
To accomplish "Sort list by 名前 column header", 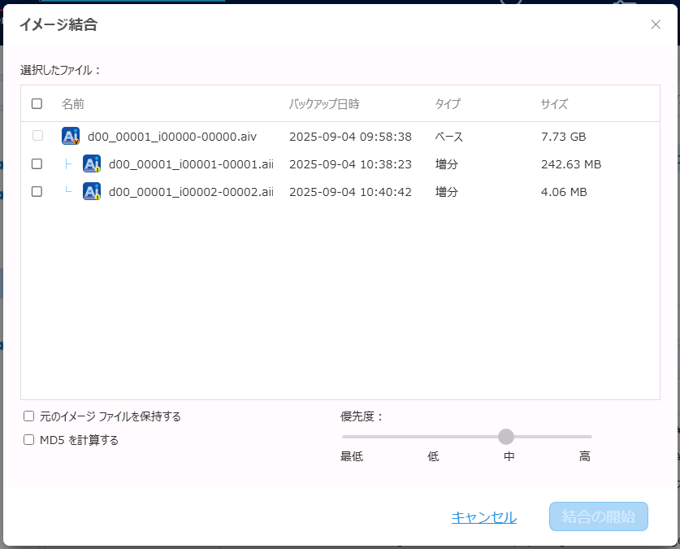I will 73,104.
